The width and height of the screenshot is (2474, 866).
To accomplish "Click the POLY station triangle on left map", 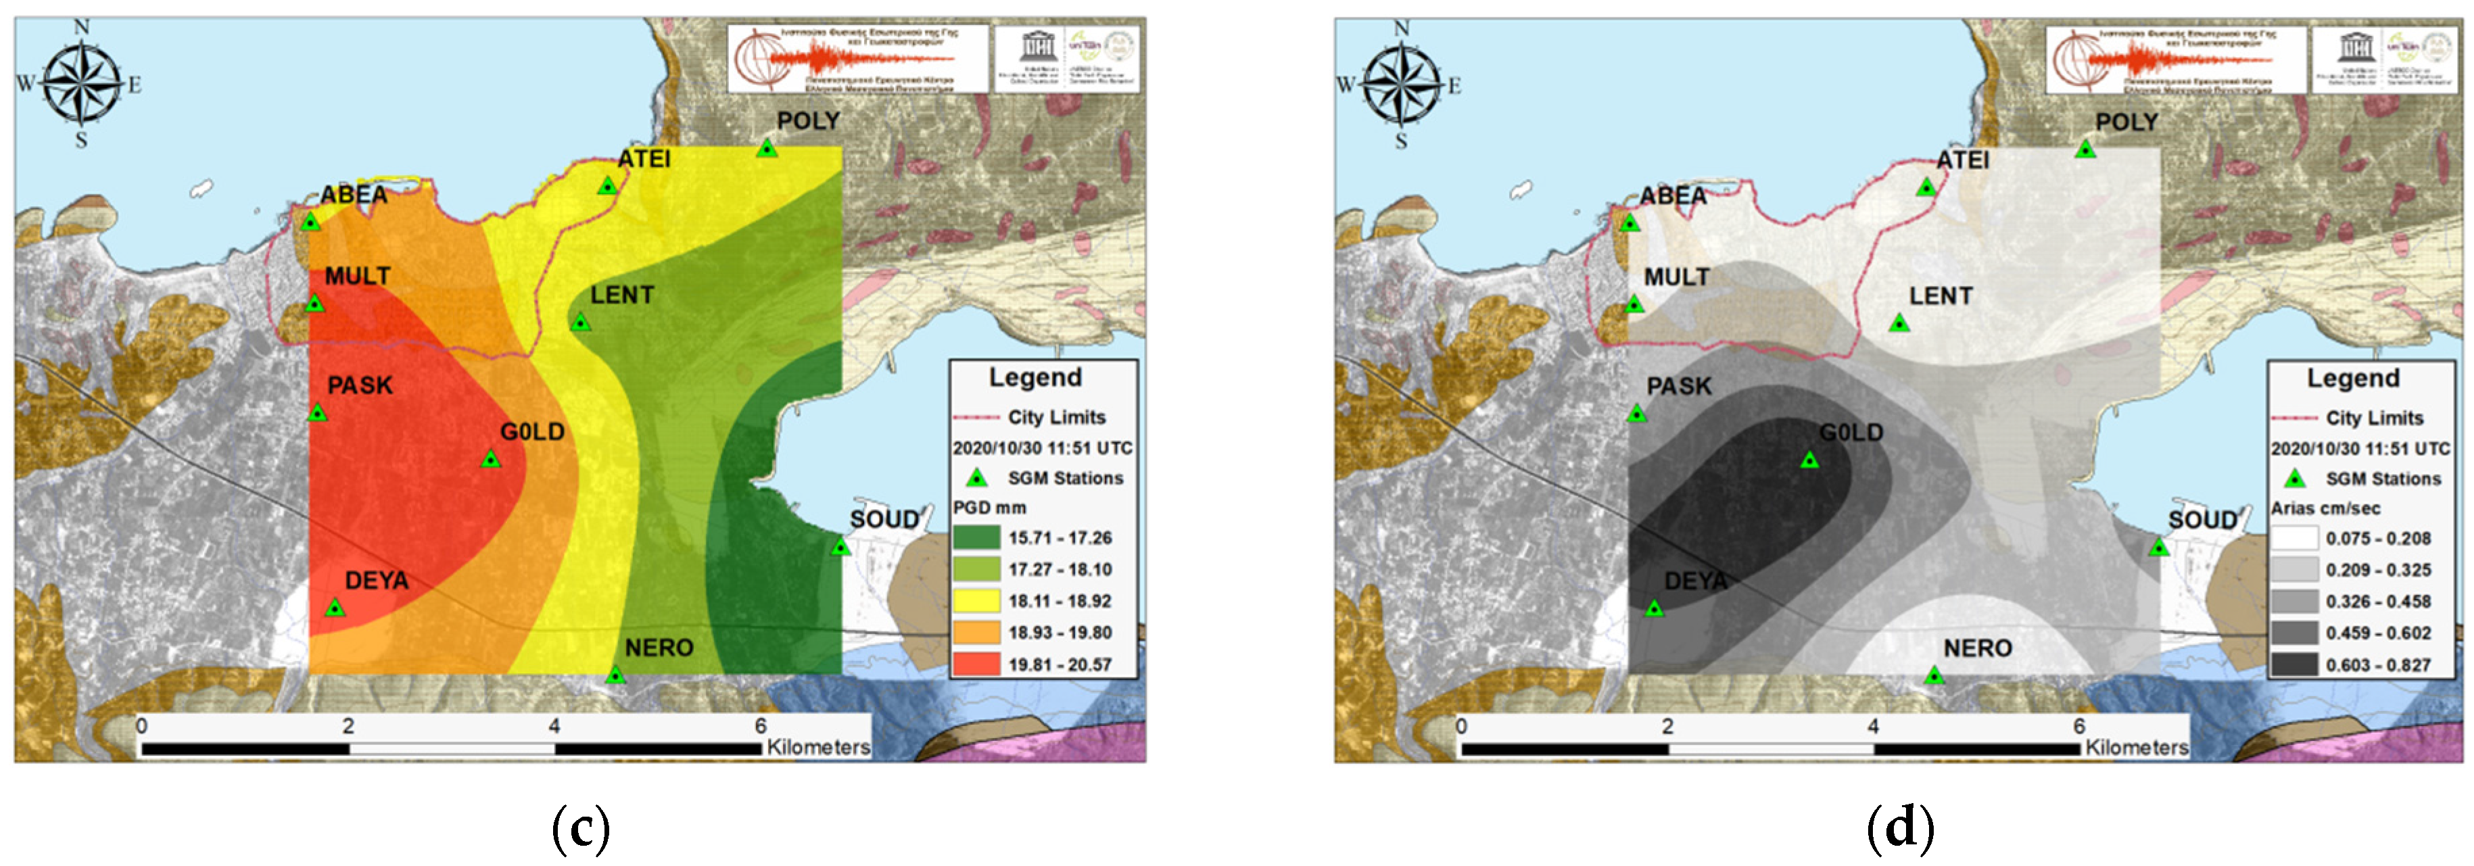I will tap(766, 149).
